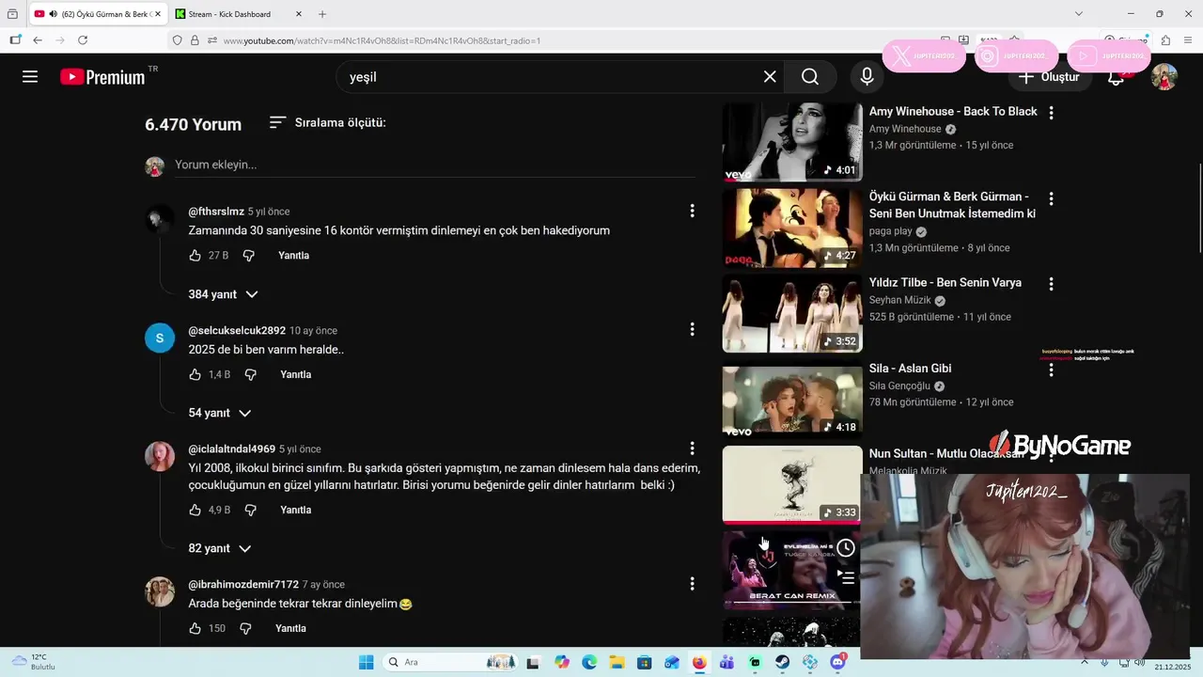This screenshot has width=1203, height=677.
Task: Go back with the browser back arrow
Action: click(38, 40)
